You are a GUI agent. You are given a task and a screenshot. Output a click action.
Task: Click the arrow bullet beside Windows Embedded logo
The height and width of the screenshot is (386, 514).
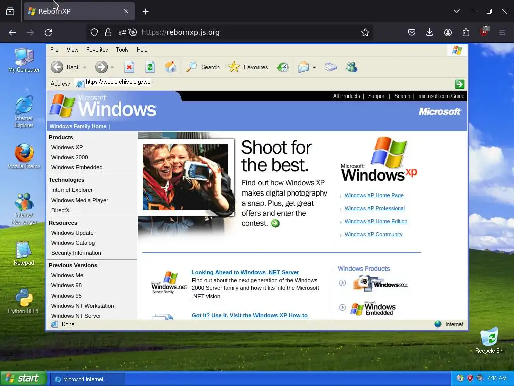click(x=342, y=307)
